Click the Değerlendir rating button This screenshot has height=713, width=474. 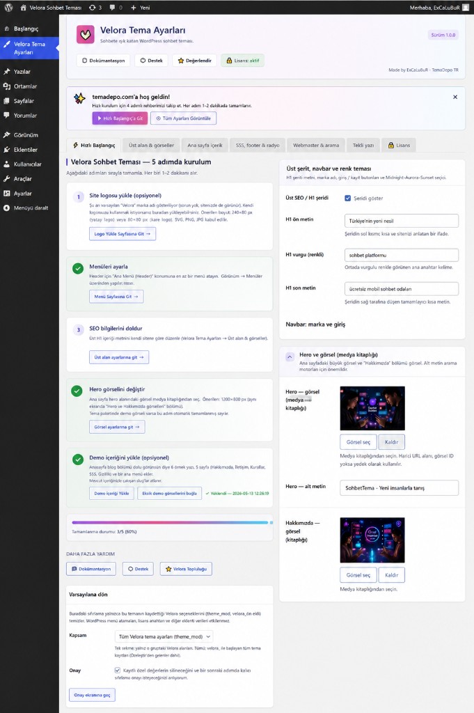[194, 61]
